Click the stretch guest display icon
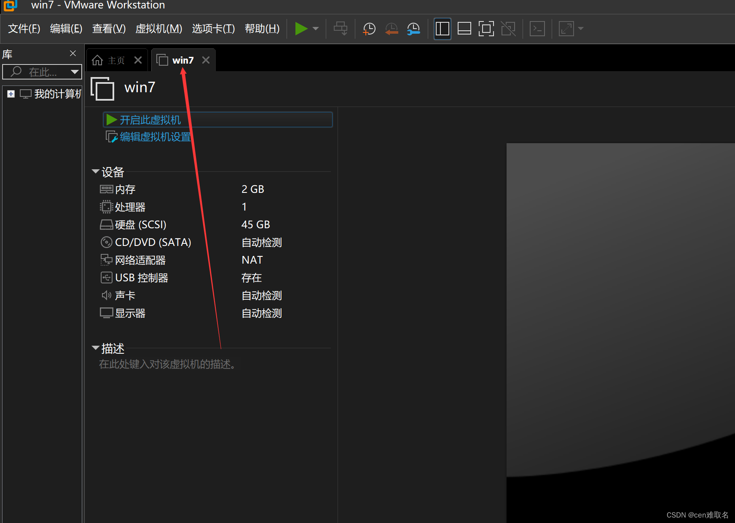735x523 pixels. point(566,29)
